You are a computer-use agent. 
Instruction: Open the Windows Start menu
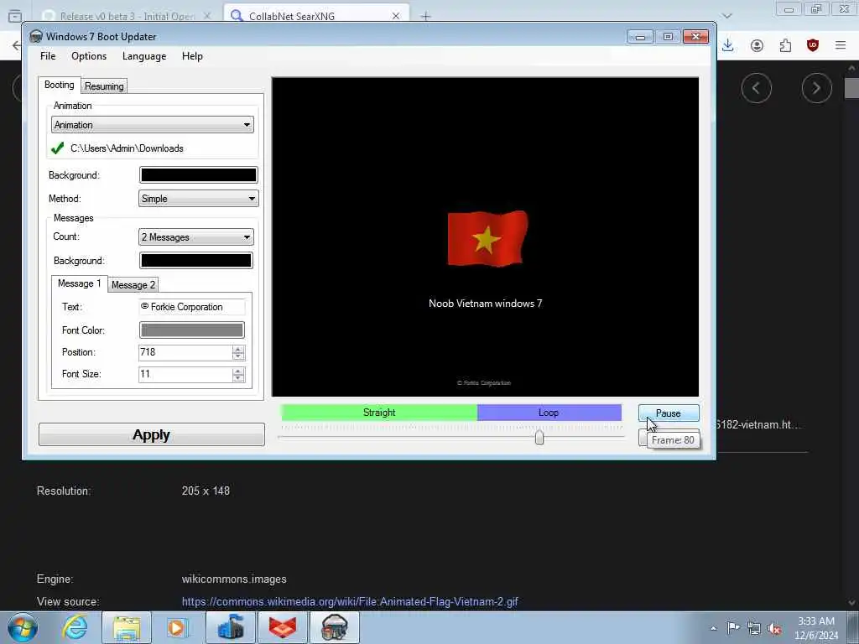point(23,627)
